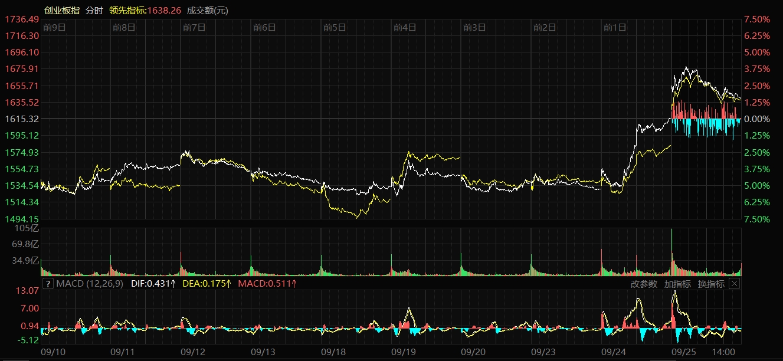Open 改参数 to change indicator parameters
Screen dimensions: 783x361
[x=644, y=284]
